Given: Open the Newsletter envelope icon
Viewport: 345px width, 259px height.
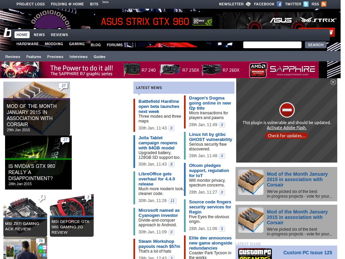Looking at the screenshot, I should pyautogui.click(x=248, y=4).
